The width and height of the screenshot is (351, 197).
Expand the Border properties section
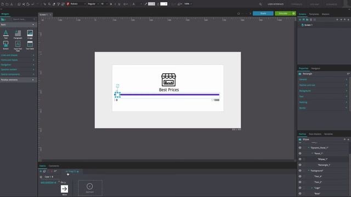pos(323,108)
